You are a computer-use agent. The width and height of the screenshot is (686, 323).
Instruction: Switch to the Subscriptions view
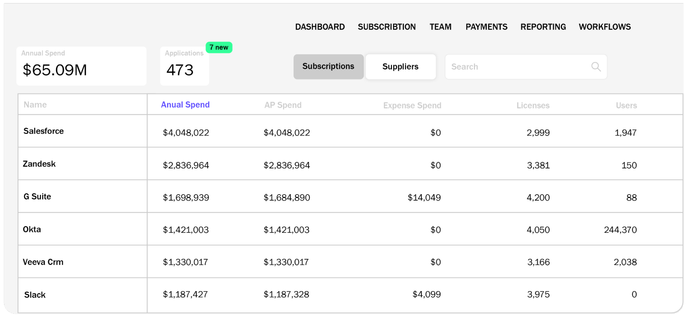pos(328,67)
